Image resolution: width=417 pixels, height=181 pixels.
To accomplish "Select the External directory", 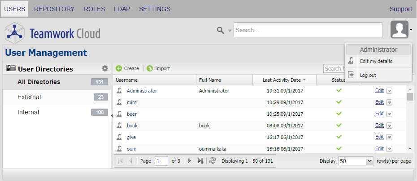I will pos(29,97).
